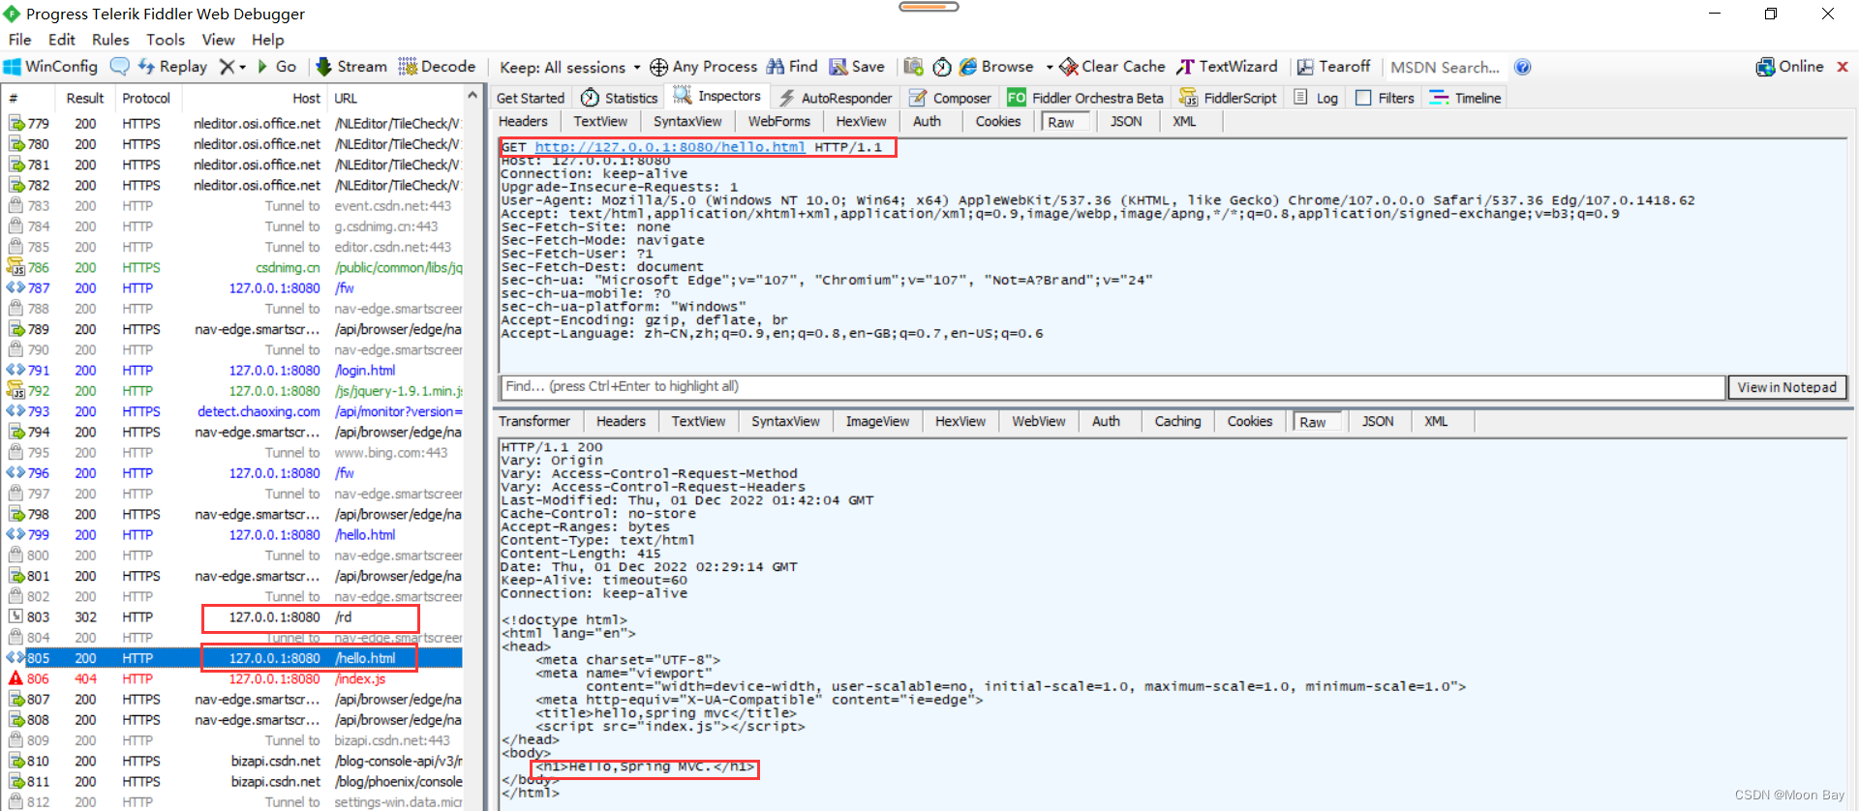Open Find sessions binoculars tool
Image resolution: width=1859 pixels, height=811 pixels.
(x=792, y=67)
